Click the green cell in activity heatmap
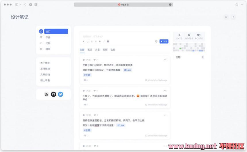247x152 pixels. pos(180,49)
